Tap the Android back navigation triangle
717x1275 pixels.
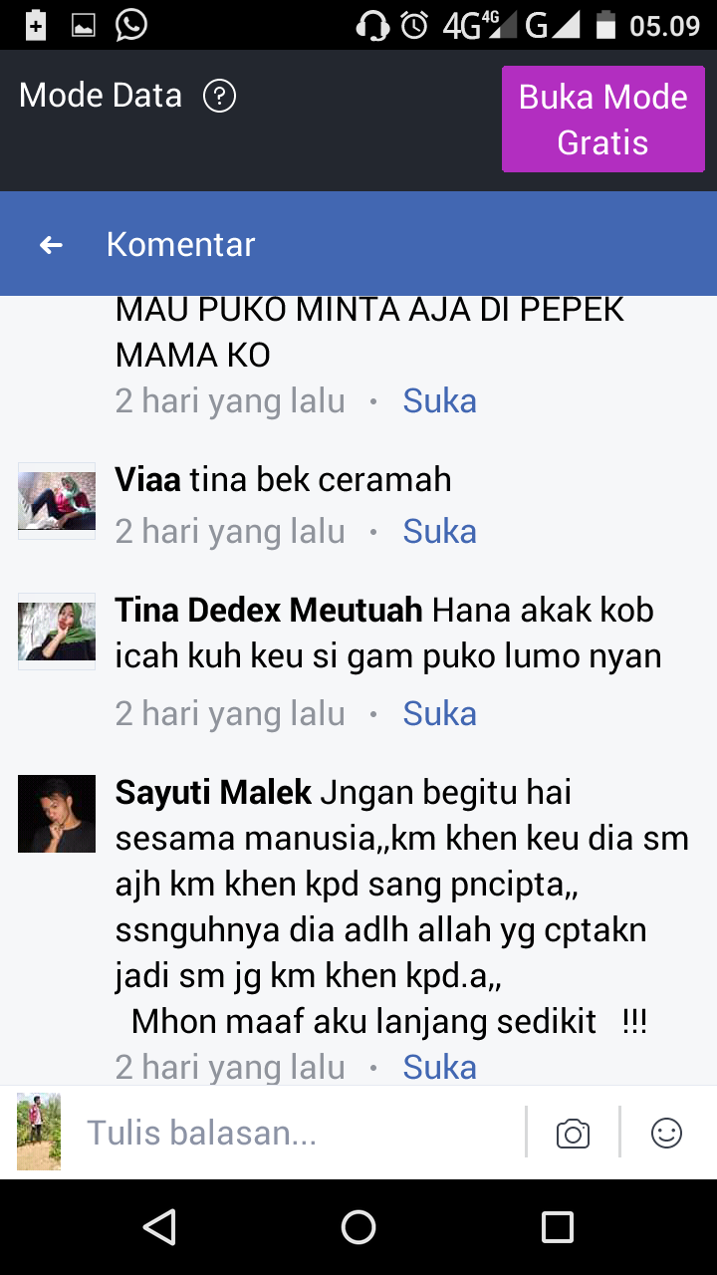coord(159,1227)
